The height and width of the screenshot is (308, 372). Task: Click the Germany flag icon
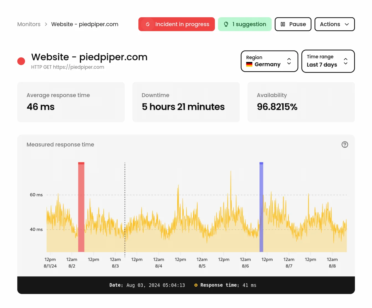[249, 64]
